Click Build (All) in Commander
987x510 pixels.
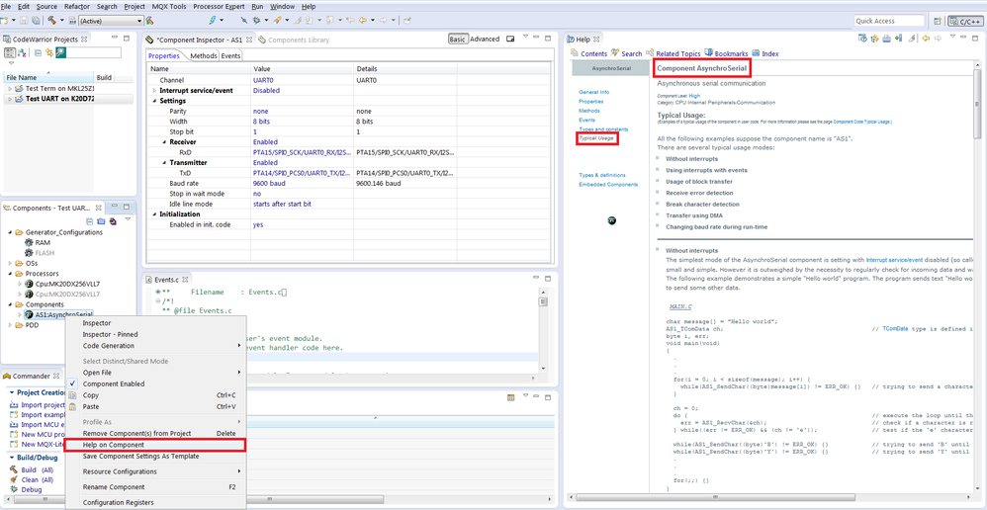click(x=39, y=469)
